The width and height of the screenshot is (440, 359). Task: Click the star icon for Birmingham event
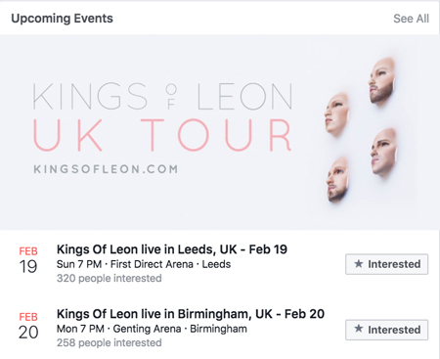359,329
